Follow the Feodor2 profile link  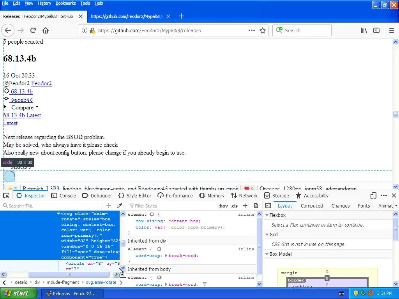pos(41,83)
